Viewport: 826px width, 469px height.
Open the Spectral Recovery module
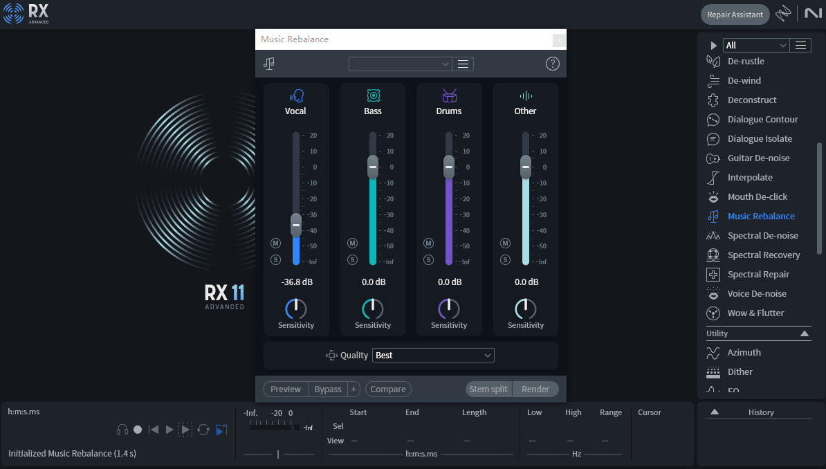click(753, 255)
